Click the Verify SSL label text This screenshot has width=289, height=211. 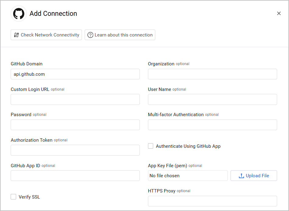coord(29,197)
